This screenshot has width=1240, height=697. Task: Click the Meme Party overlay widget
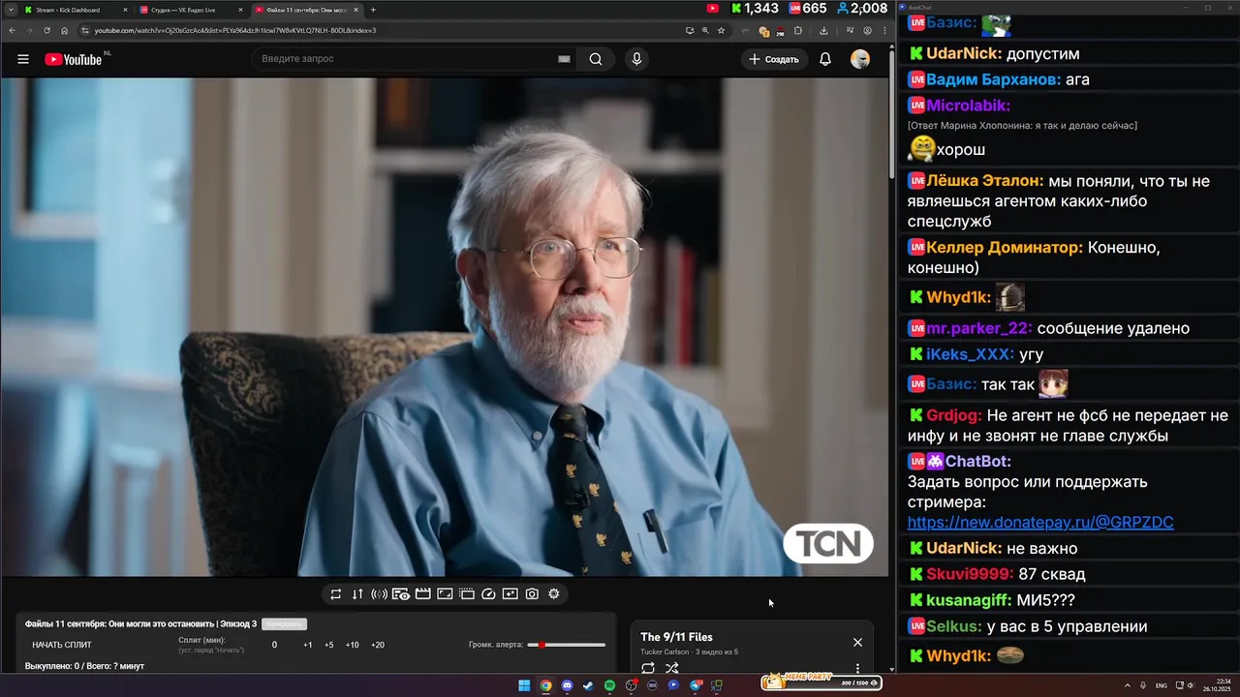(821, 682)
